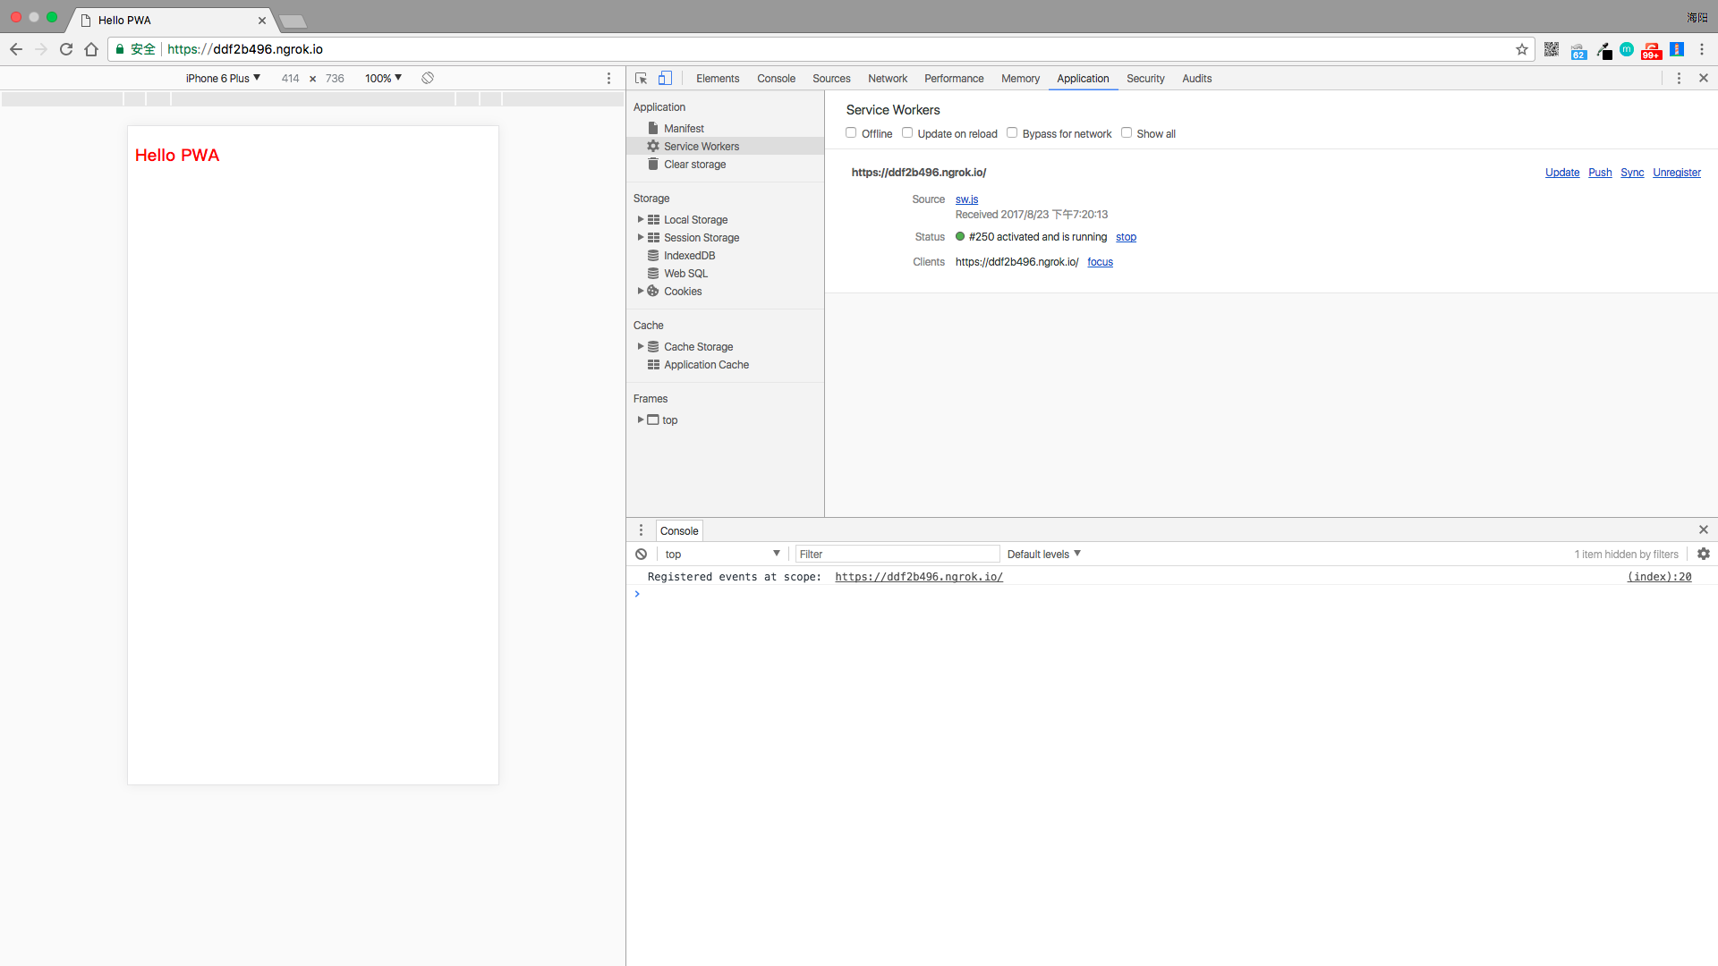Open device toolbar three-dot options
Viewport: 1718px width, 966px height.
click(609, 78)
